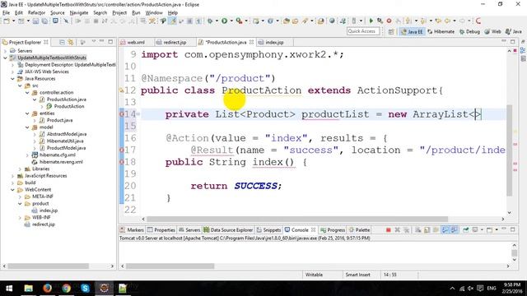Click the editor vertical scrollbar thumb
Image resolution: width=527 pixels, height=296 pixels.
509,150
